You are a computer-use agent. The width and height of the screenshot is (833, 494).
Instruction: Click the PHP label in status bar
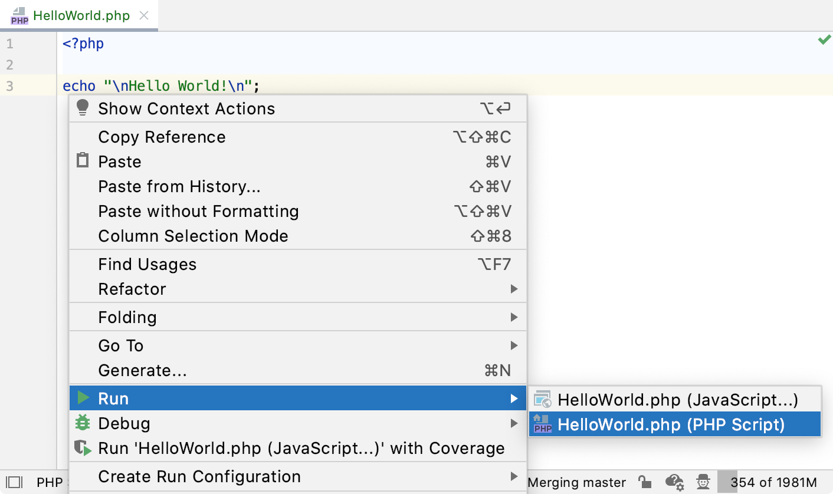tap(50, 482)
